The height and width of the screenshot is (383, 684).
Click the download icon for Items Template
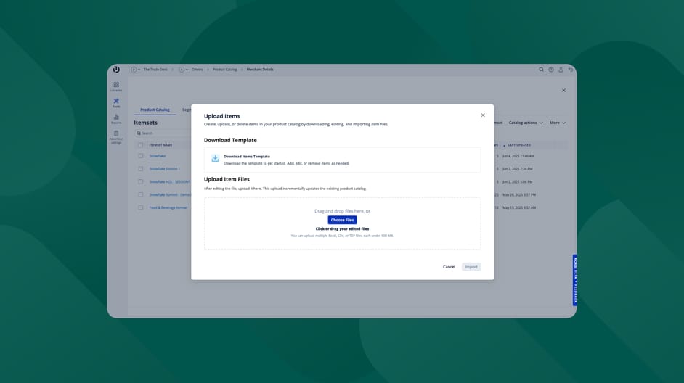tap(215, 159)
